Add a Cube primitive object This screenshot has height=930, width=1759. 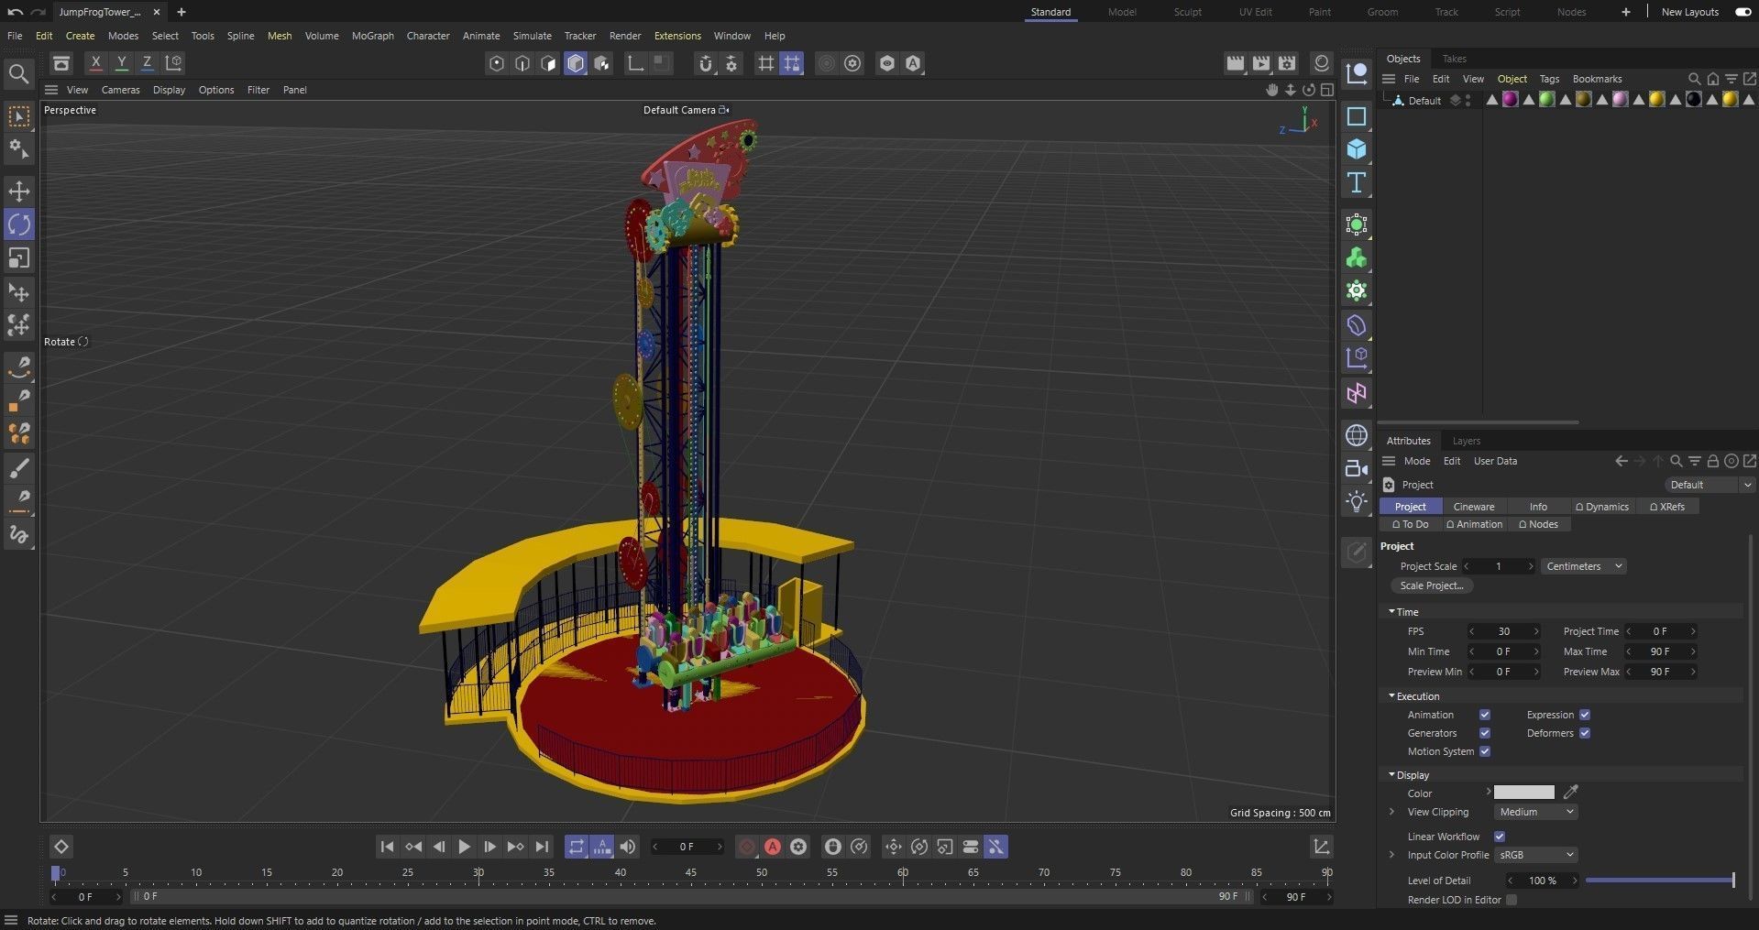(x=1357, y=149)
